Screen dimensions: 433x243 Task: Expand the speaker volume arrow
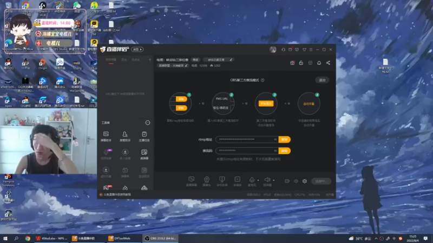(274, 180)
